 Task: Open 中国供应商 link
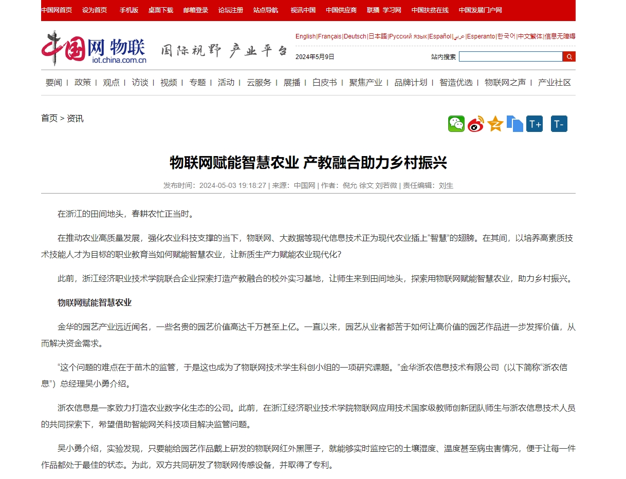[341, 10]
